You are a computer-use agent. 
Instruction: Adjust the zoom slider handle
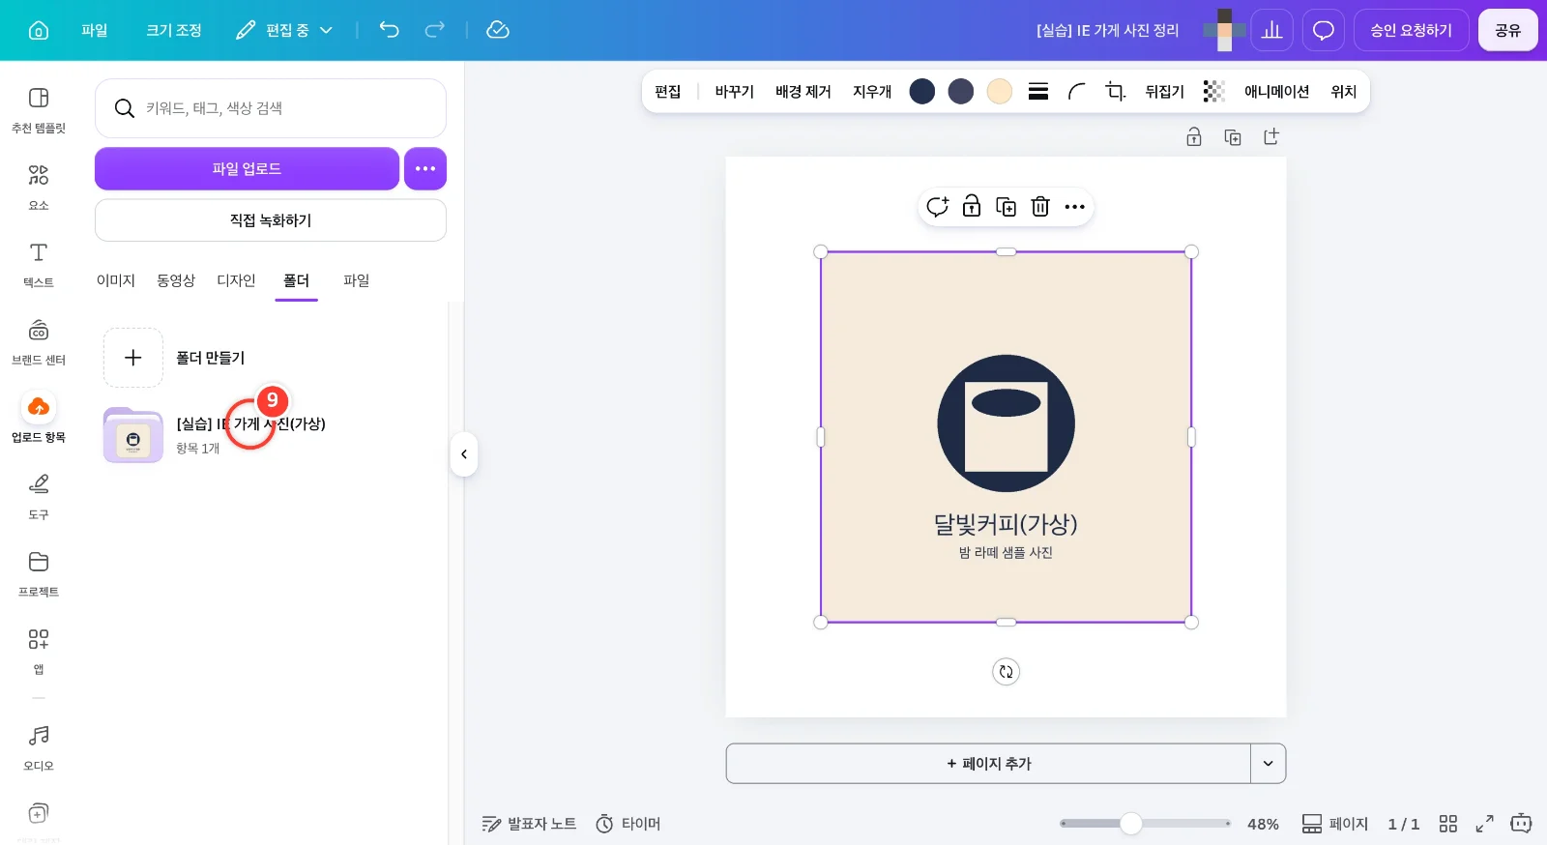(1130, 824)
